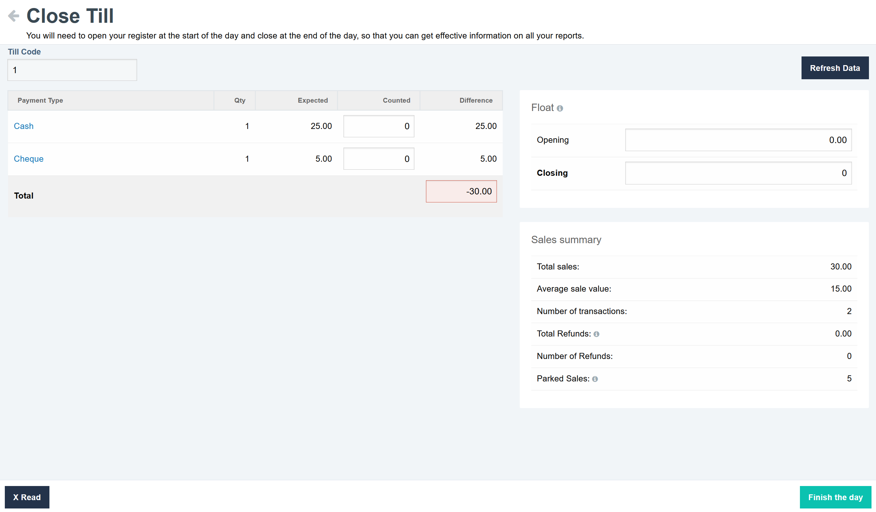Click the Float info icon

560,108
